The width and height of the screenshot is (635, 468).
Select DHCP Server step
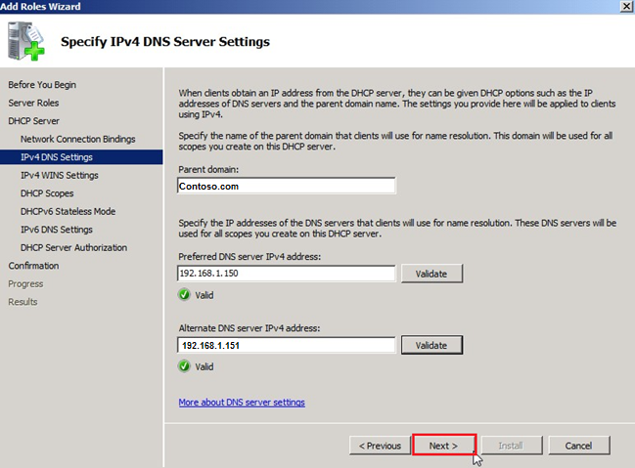(33, 121)
